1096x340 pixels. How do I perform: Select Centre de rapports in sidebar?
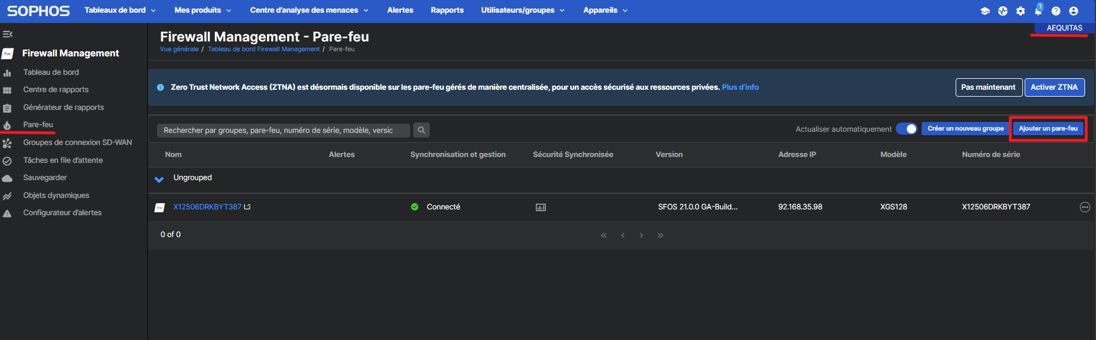coord(56,90)
